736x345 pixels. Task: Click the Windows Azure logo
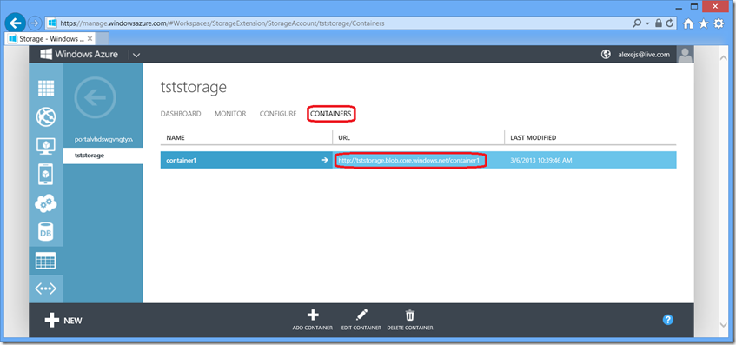pyautogui.click(x=79, y=55)
